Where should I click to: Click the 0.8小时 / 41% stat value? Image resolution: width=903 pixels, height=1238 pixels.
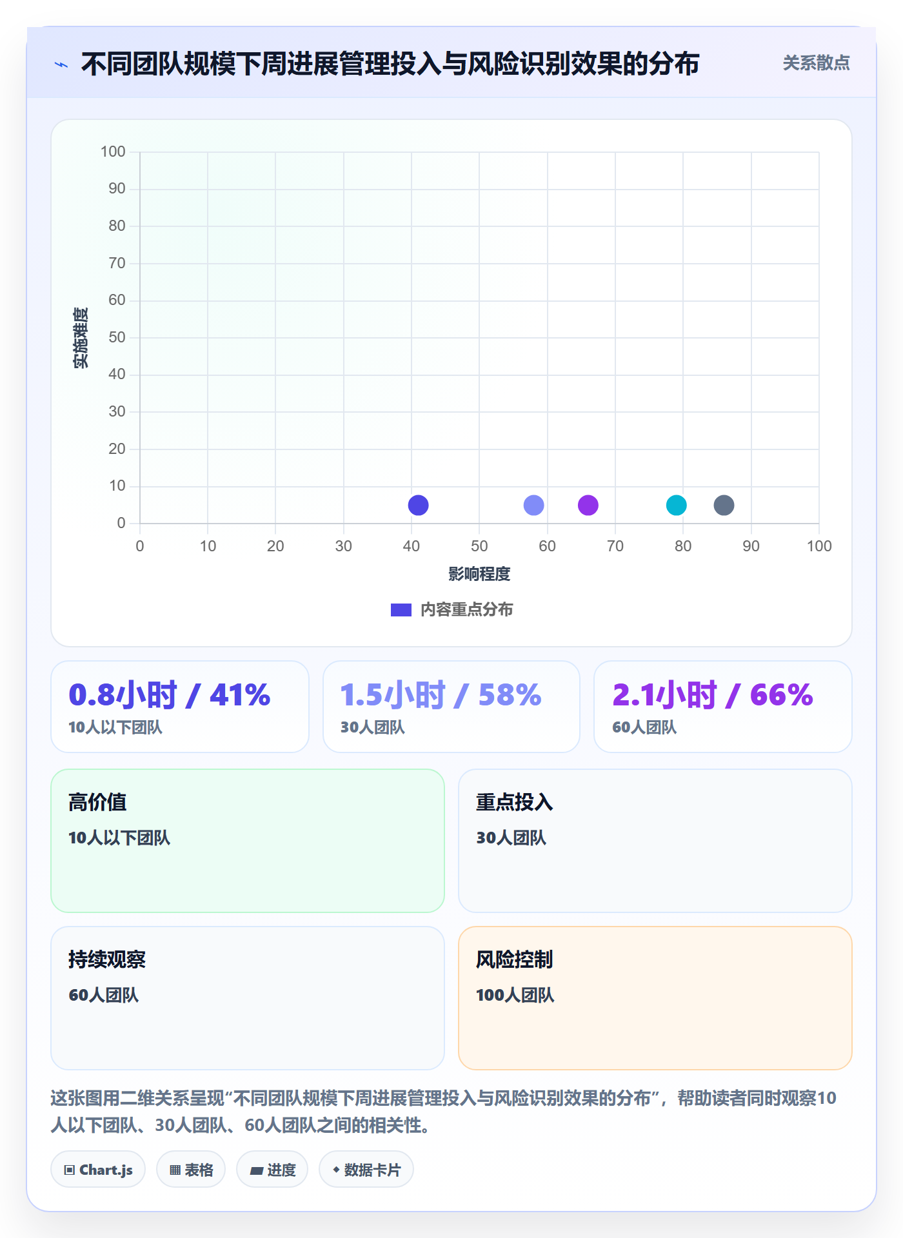170,694
